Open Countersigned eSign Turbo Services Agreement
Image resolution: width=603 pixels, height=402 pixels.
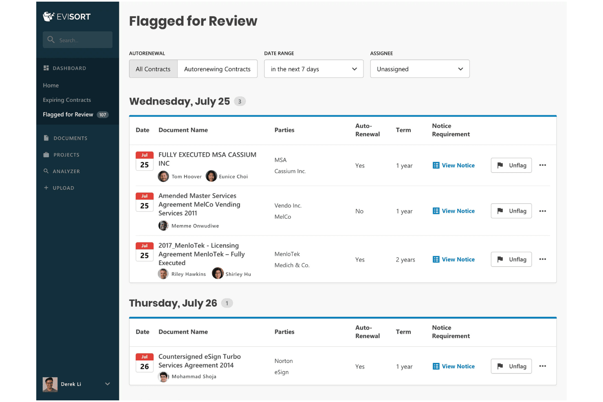coord(200,361)
